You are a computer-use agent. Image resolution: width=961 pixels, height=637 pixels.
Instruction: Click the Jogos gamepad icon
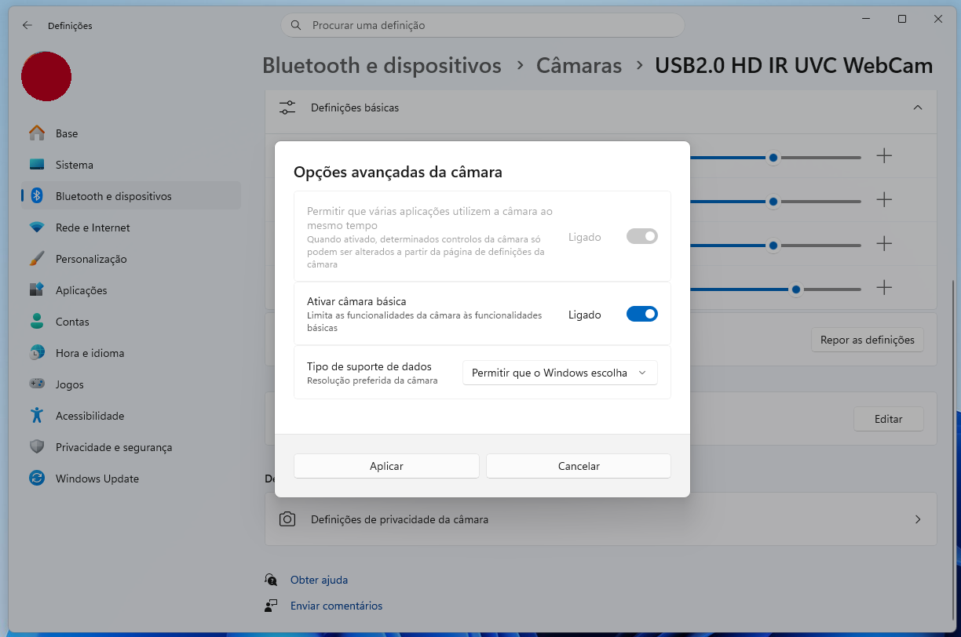coord(37,384)
